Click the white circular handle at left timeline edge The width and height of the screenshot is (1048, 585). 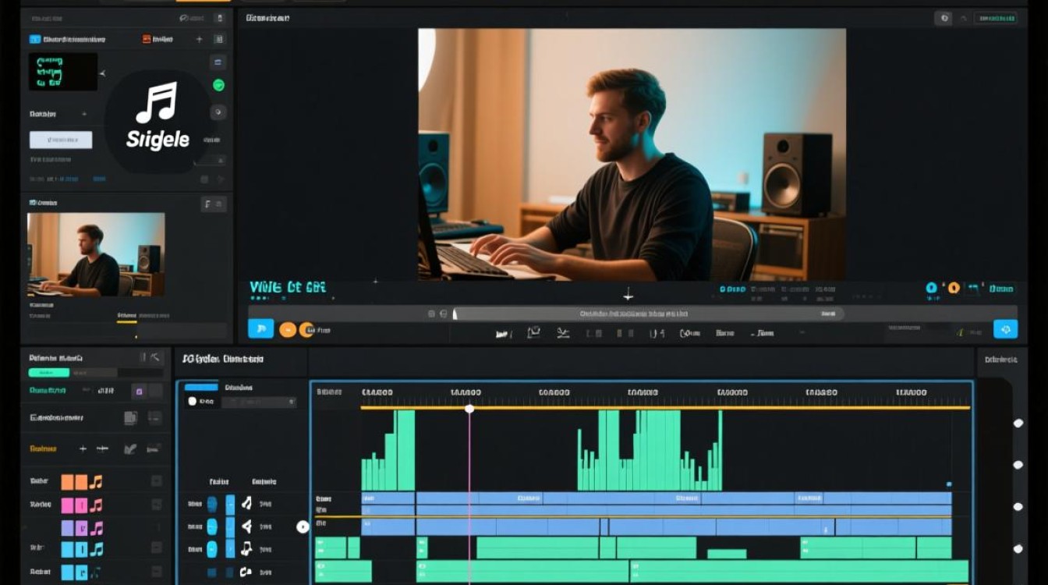pyautogui.click(x=303, y=527)
